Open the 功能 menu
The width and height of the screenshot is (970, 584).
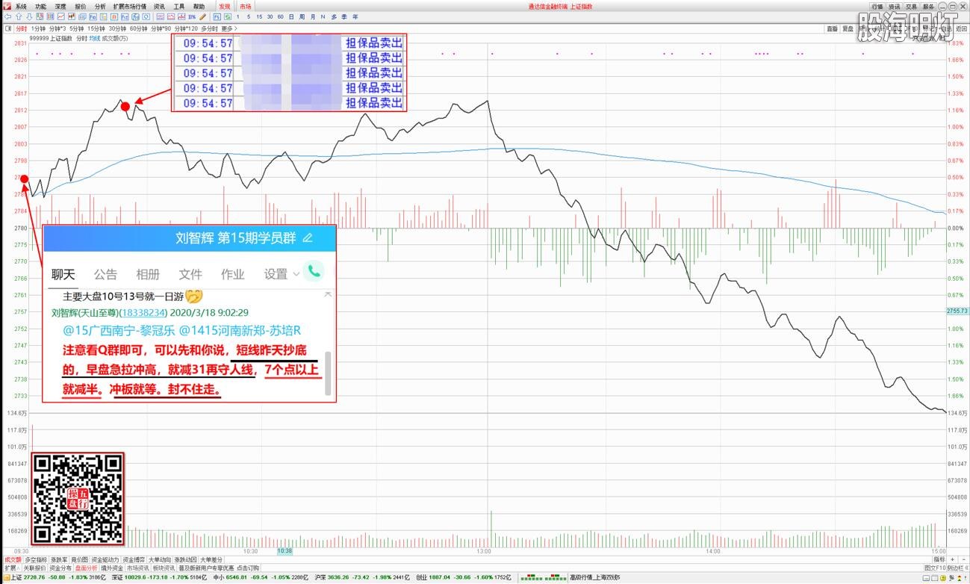pyautogui.click(x=40, y=6)
